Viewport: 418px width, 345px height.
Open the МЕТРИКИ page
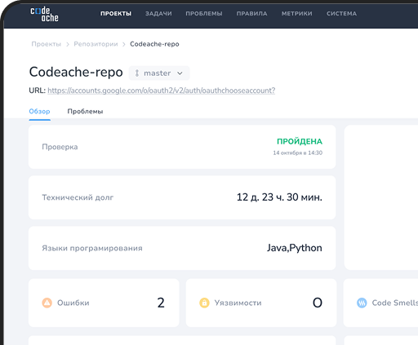tap(297, 14)
